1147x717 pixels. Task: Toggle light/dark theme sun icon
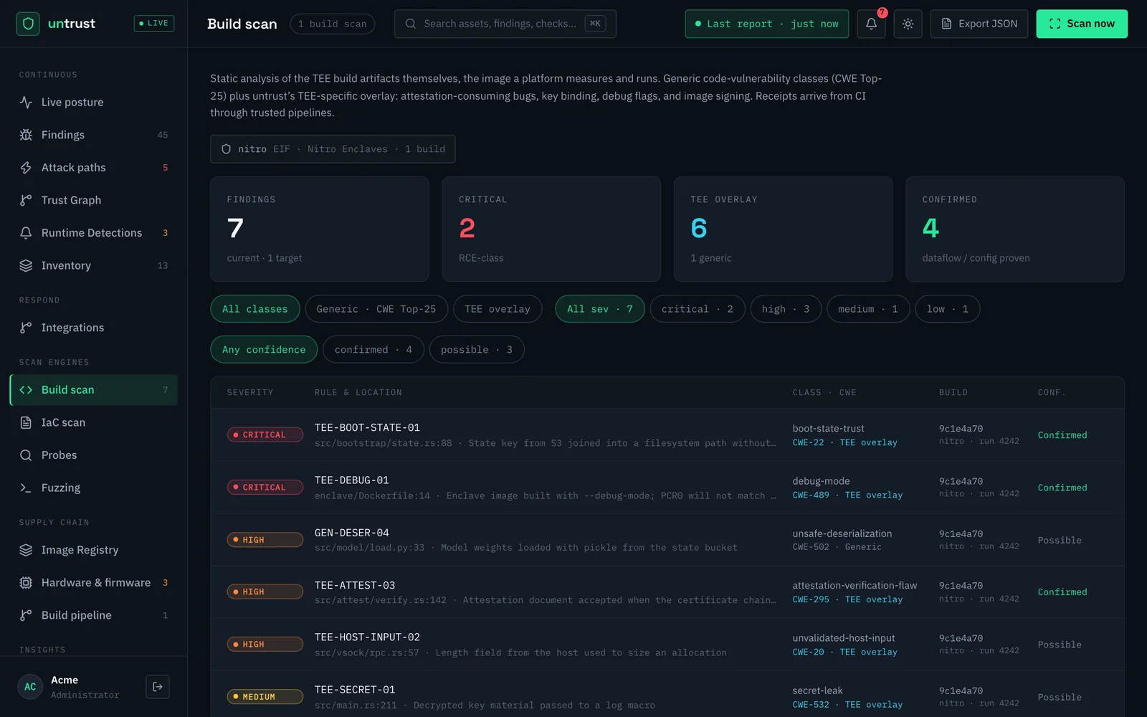point(908,24)
